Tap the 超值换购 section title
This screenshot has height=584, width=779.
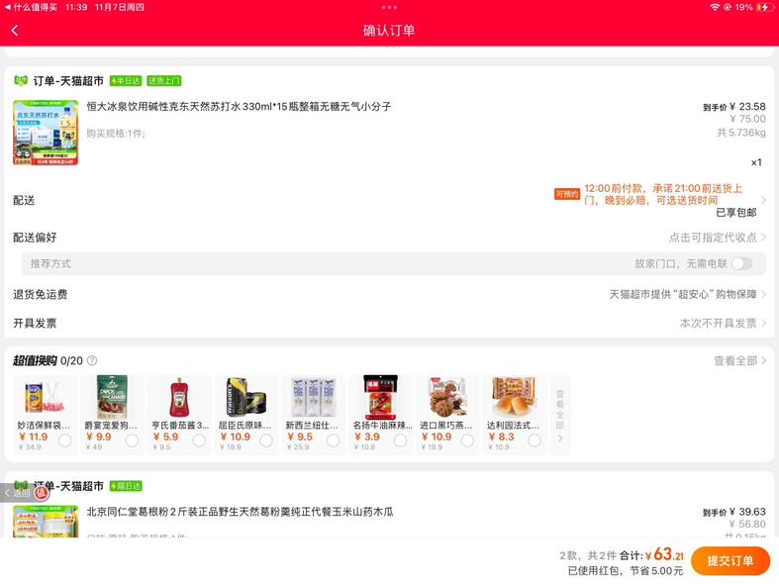(x=35, y=360)
